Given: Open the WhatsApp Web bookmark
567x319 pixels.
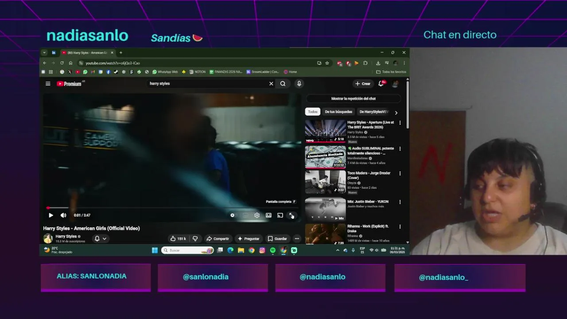Looking at the screenshot, I should (165, 72).
